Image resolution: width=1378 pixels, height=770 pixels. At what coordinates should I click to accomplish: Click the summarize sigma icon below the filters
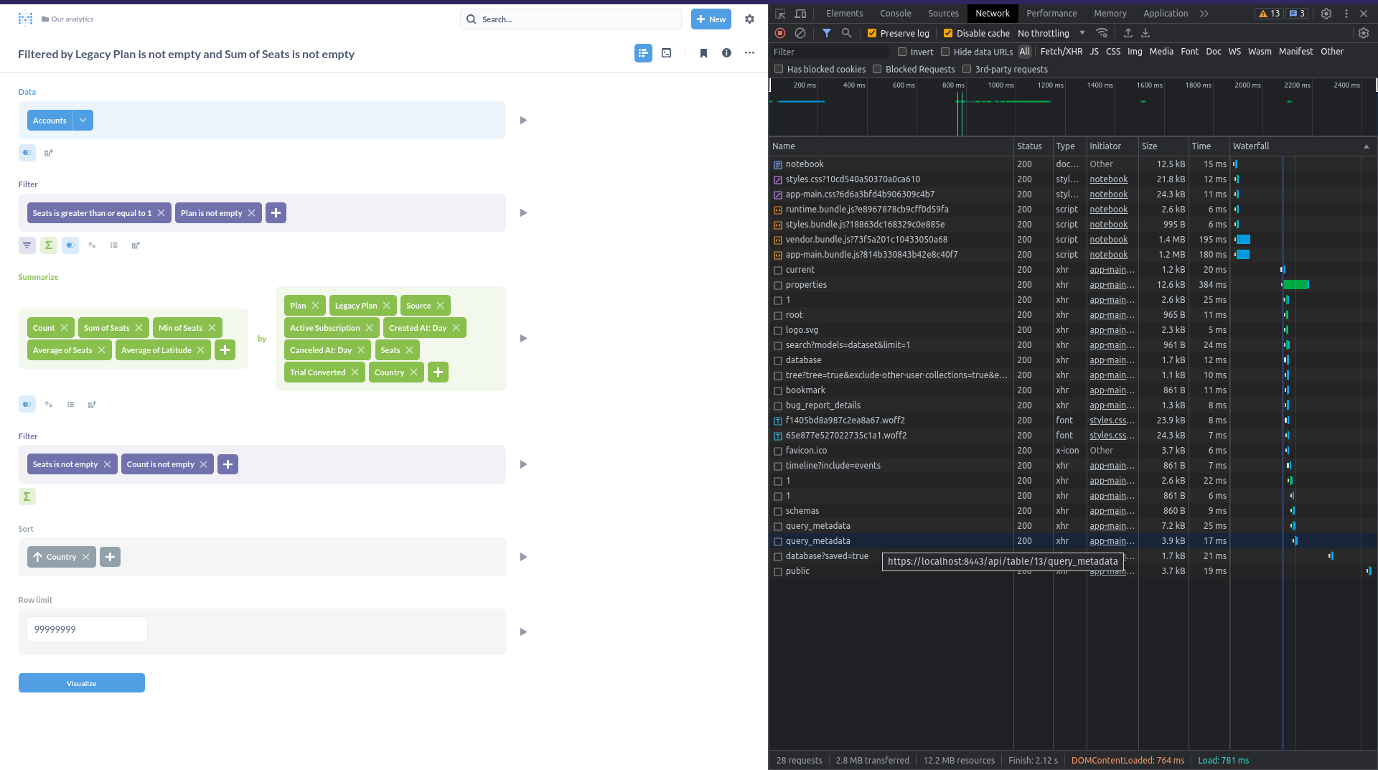pos(48,245)
